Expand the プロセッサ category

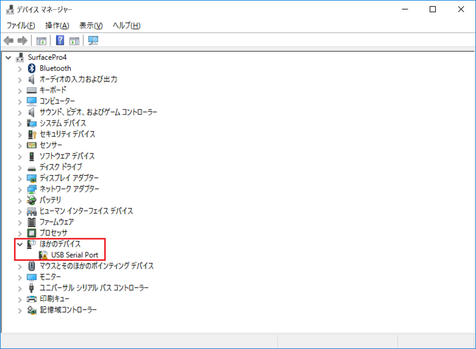pos(20,234)
